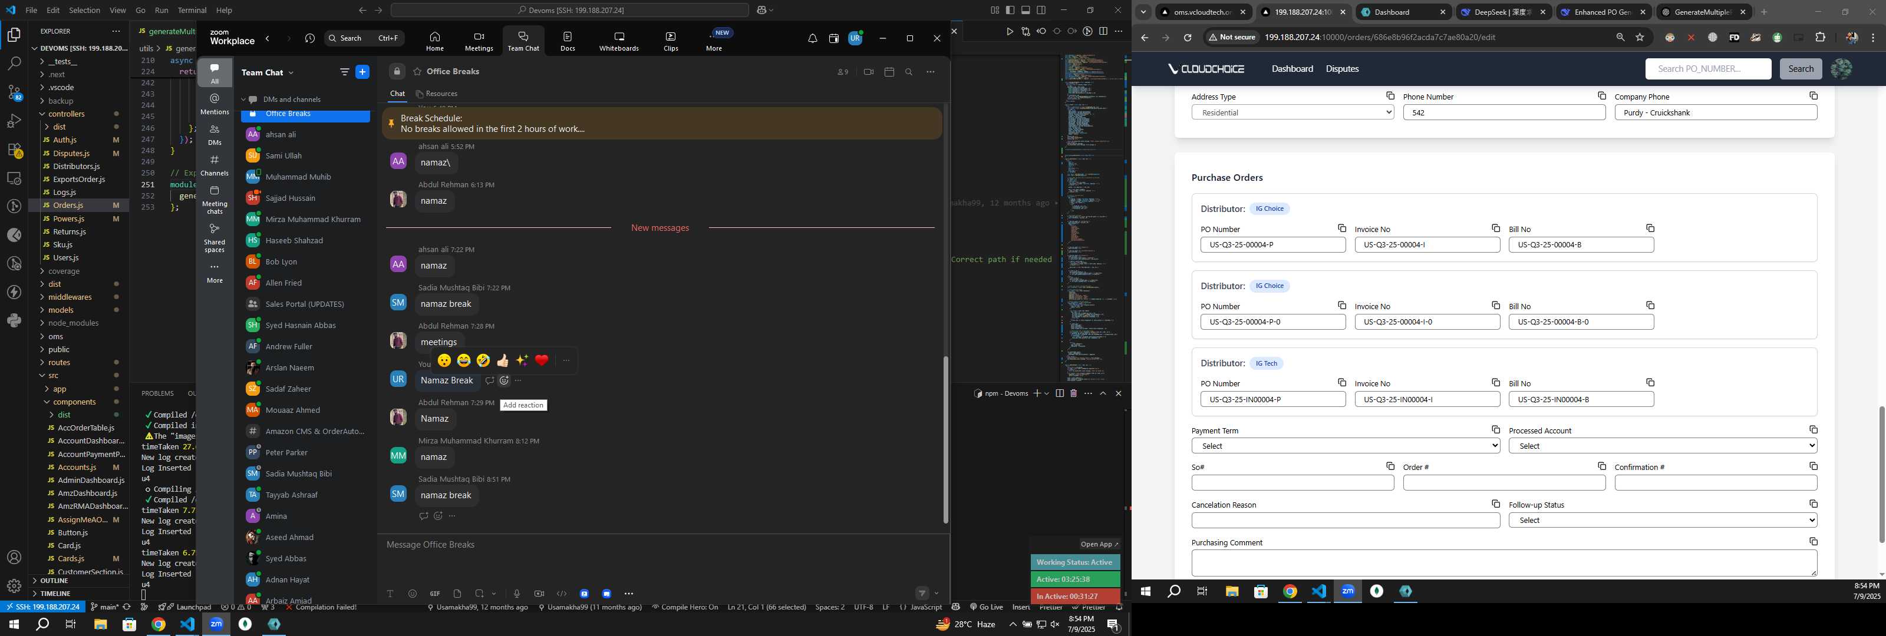Open the Address Type dropdown

pos(1292,112)
